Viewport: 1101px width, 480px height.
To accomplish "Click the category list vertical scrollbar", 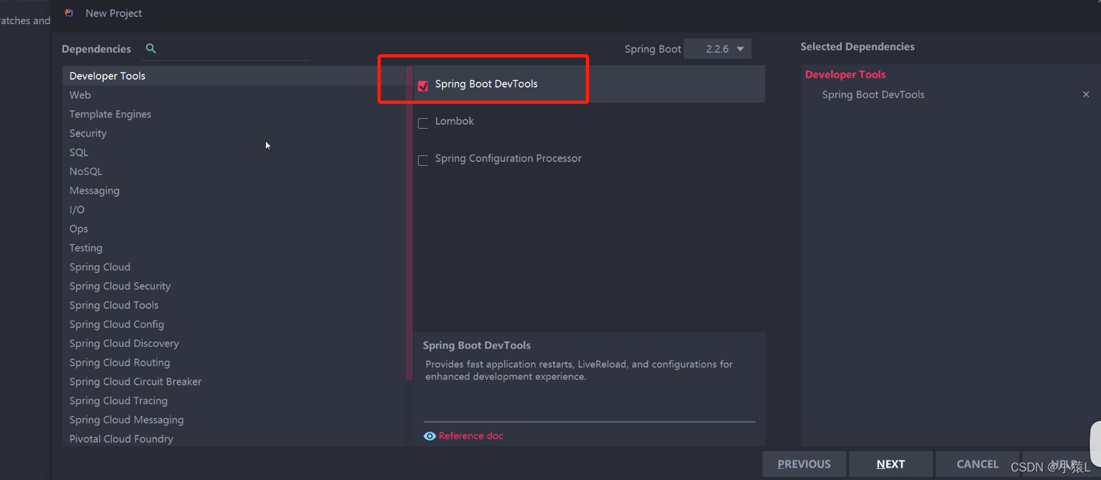I will point(409,223).
